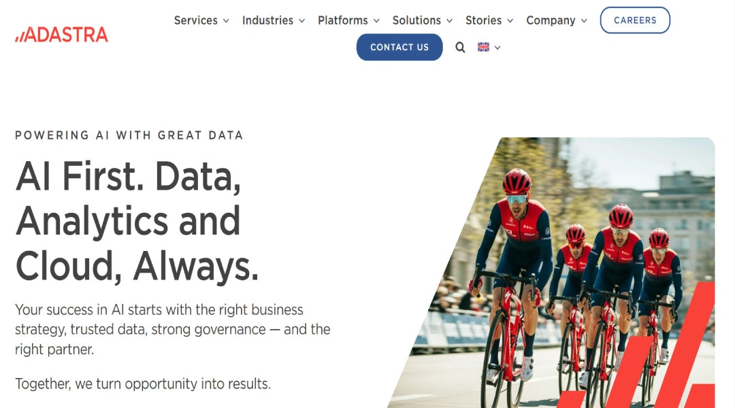Expand the language selector chevron
Image resolution: width=735 pixels, height=408 pixels.
coord(497,48)
